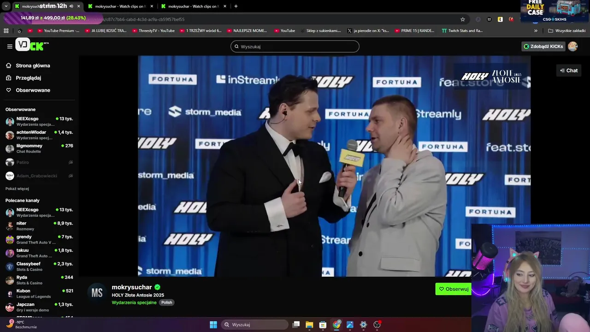Click the Windows Start button

pos(213,325)
